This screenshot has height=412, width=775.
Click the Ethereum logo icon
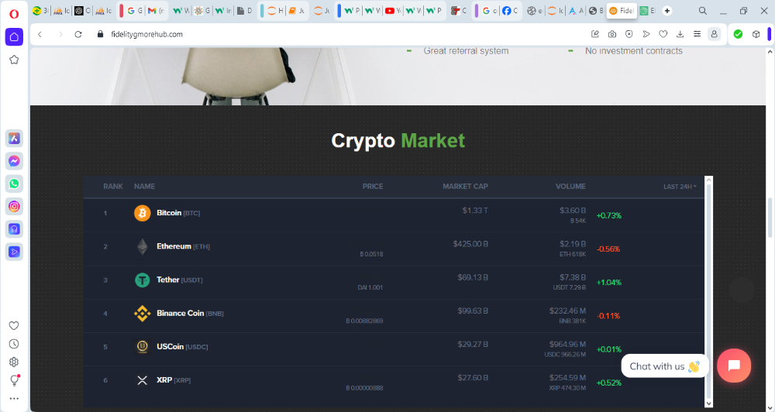(143, 246)
